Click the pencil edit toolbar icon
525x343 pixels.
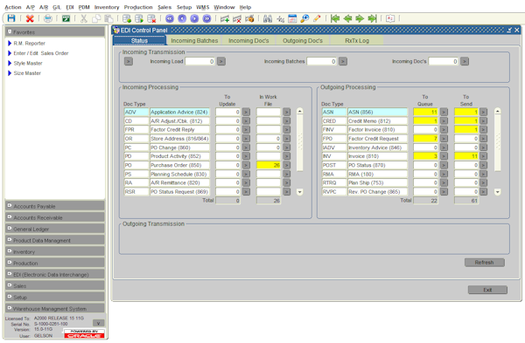[x=317, y=18]
